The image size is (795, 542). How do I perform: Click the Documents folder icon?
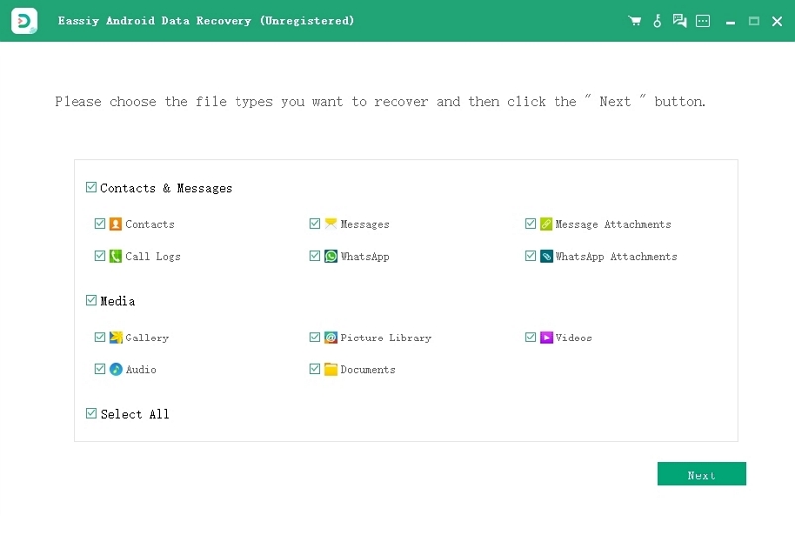click(x=331, y=369)
